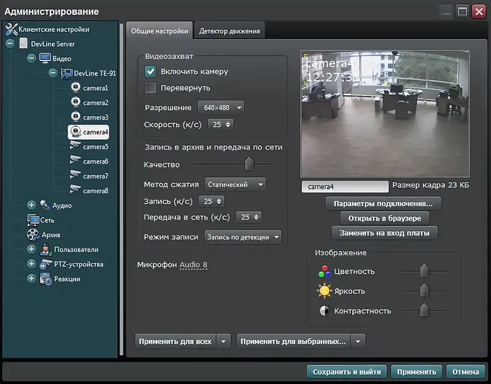Viewport: 491px width, 384px height.
Task: Click the Применить button
Action: coord(417,372)
